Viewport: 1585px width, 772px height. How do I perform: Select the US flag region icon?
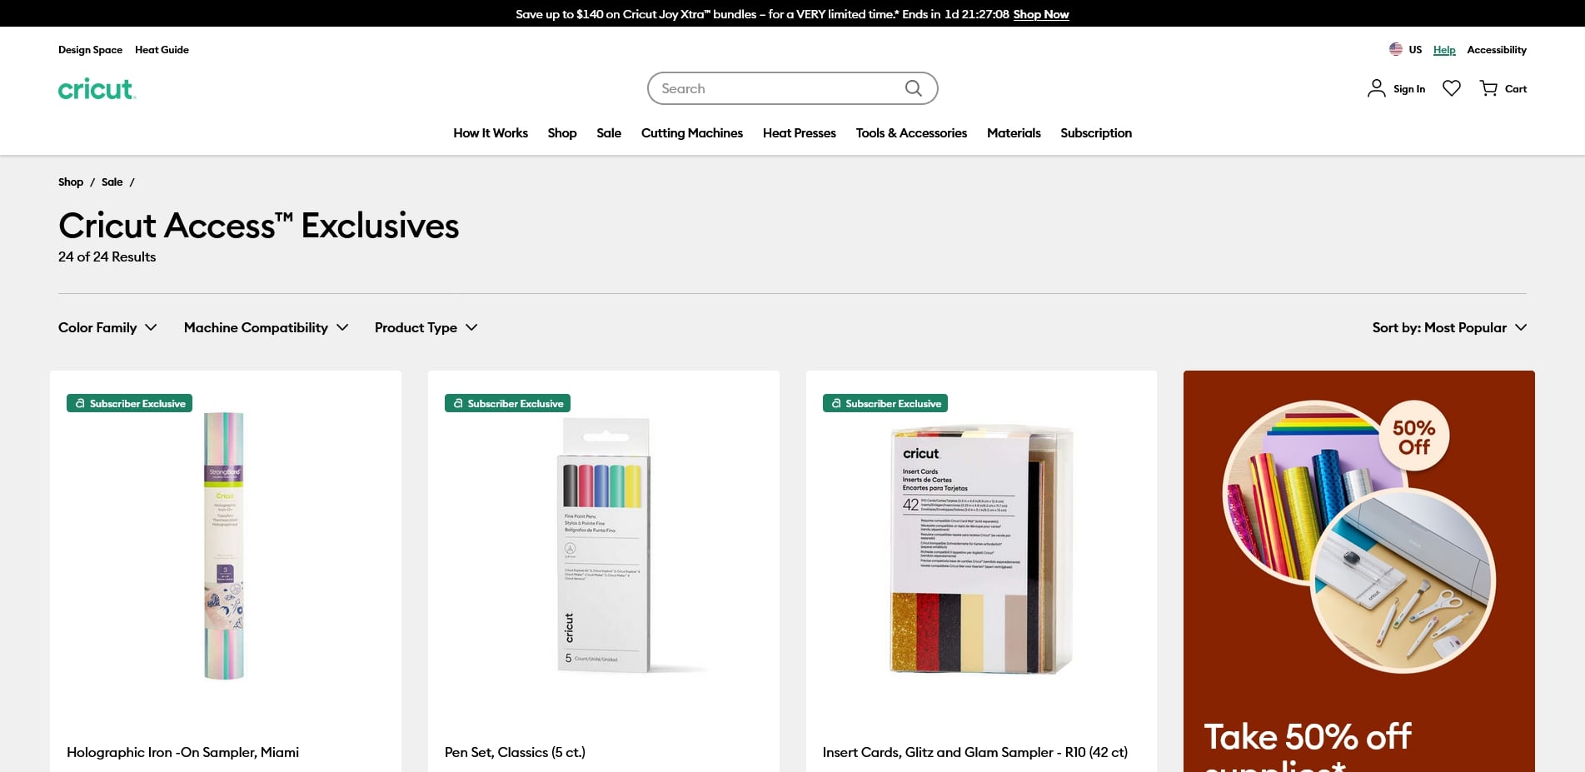[1396, 49]
